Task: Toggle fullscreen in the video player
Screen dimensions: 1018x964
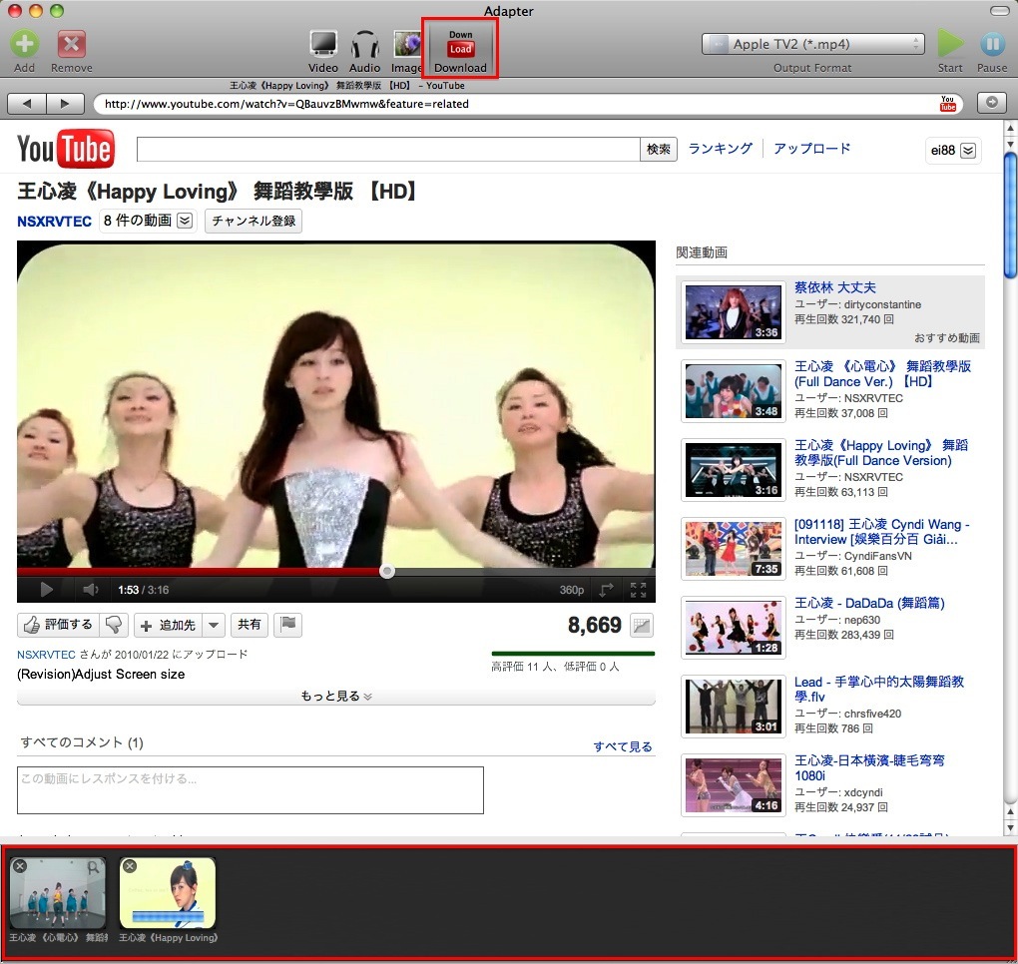Action: tap(638, 590)
